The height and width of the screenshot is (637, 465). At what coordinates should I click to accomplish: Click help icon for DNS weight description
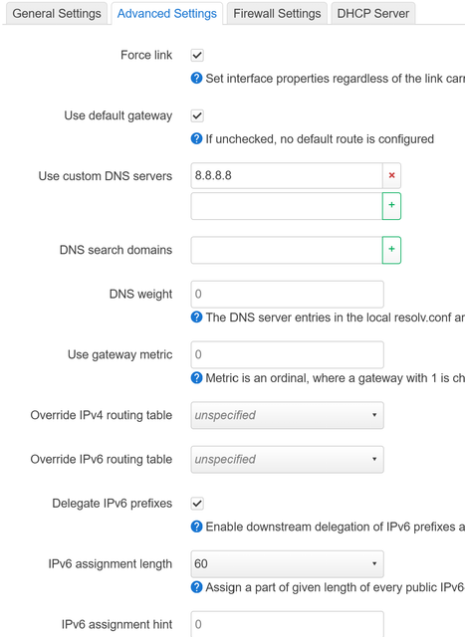[x=196, y=317]
